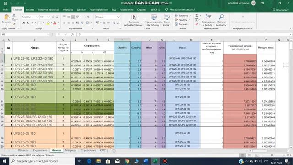Open the Fill down icon in the editing group
293x165 pixels.
tap(197, 20)
